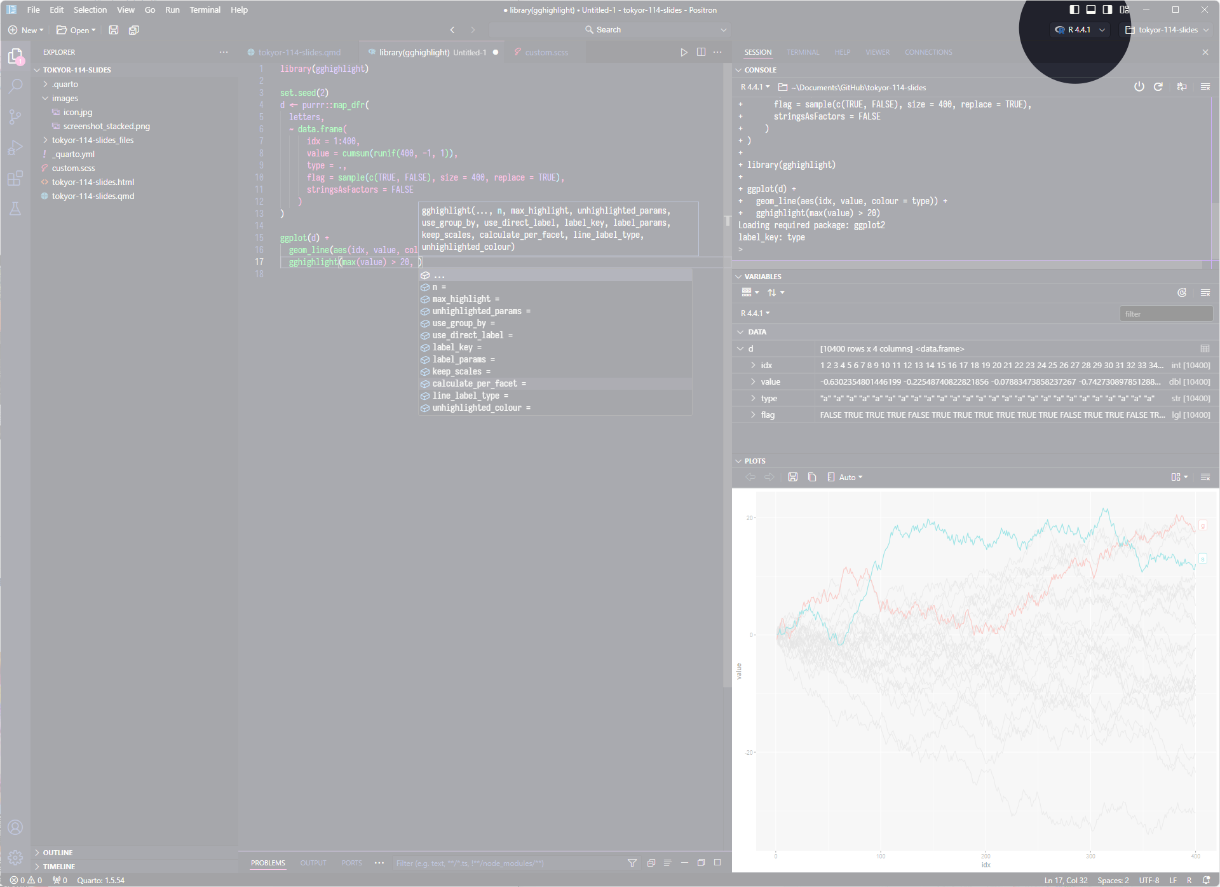Run the current file with play icon
This screenshot has width=1220, height=887.
684,52
